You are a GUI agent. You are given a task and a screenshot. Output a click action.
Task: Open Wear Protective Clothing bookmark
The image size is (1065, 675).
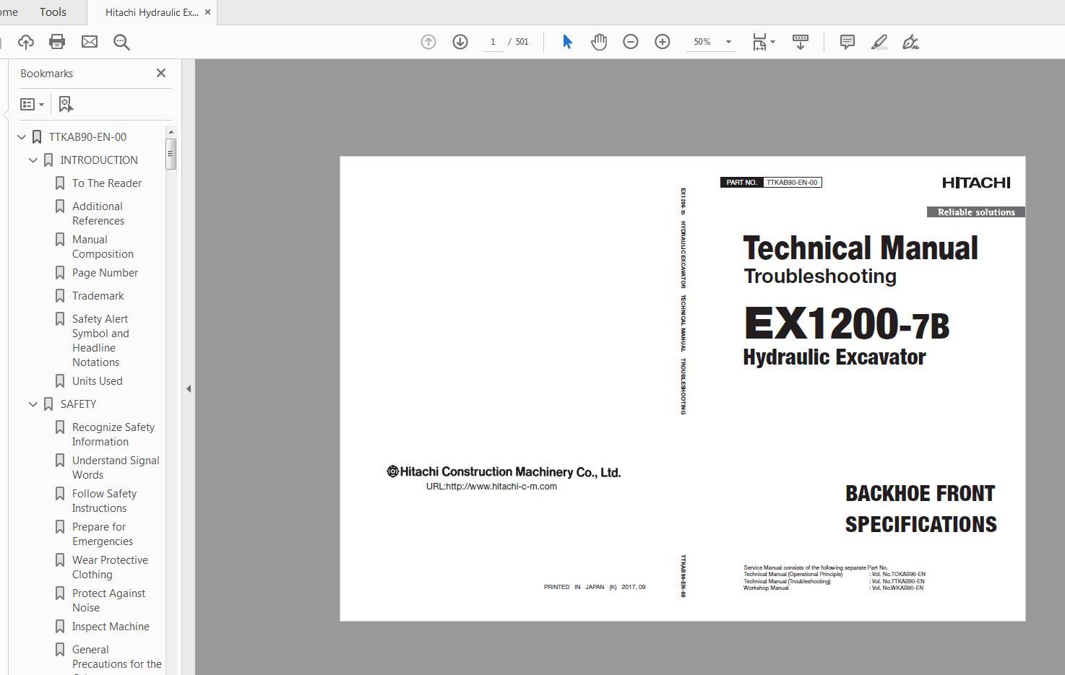click(110, 567)
